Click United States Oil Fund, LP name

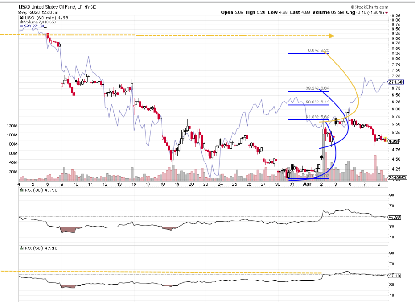tap(57, 7)
